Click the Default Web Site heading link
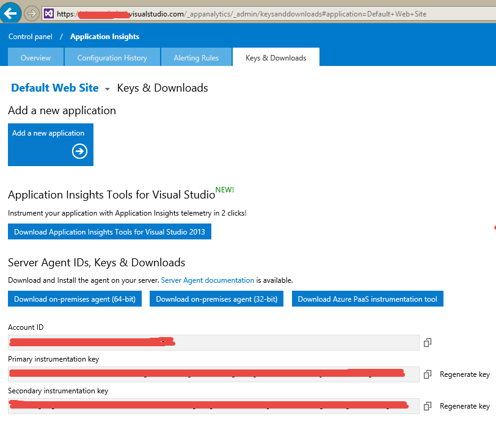496x422 pixels. click(55, 87)
